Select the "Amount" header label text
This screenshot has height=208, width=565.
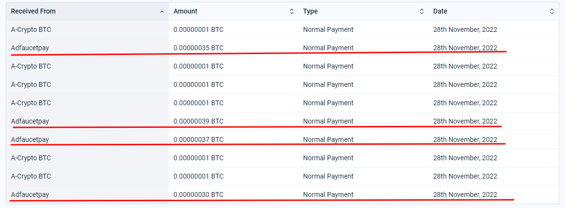point(186,11)
